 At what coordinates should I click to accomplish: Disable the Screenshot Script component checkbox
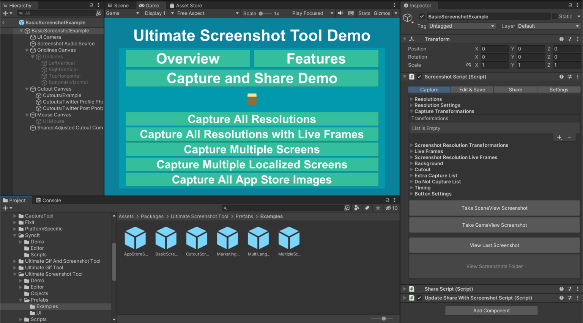(419, 76)
